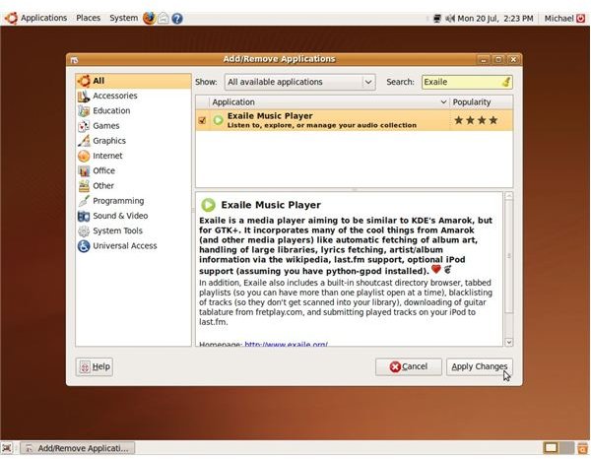Image resolution: width=591 pixels, height=459 pixels.
Task: Choose the Education category icon
Action: point(84,111)
